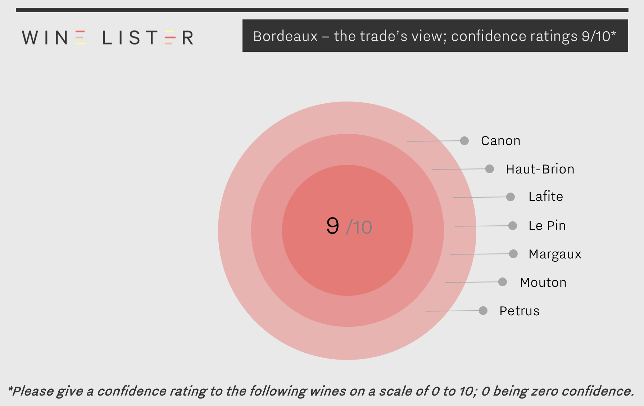Viewport: 644px width, 406px height.
Task: Select the Margaux wine label
Action: click(x=555, y=254)
